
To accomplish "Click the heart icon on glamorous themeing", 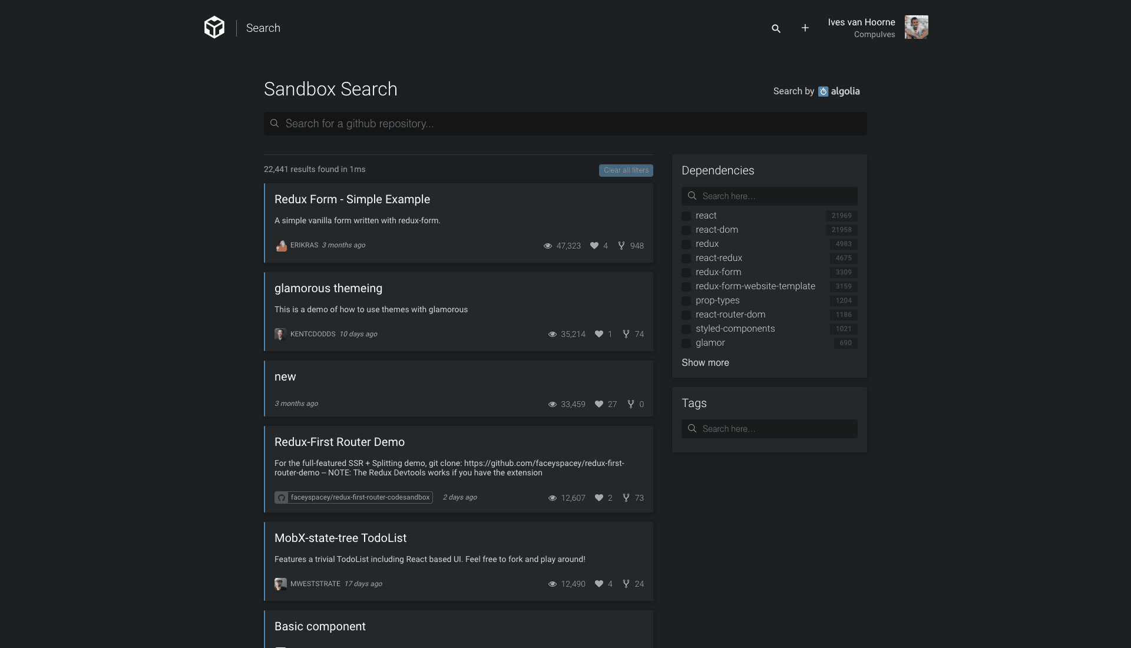I will pyautogui.click(x=598, y=334).
